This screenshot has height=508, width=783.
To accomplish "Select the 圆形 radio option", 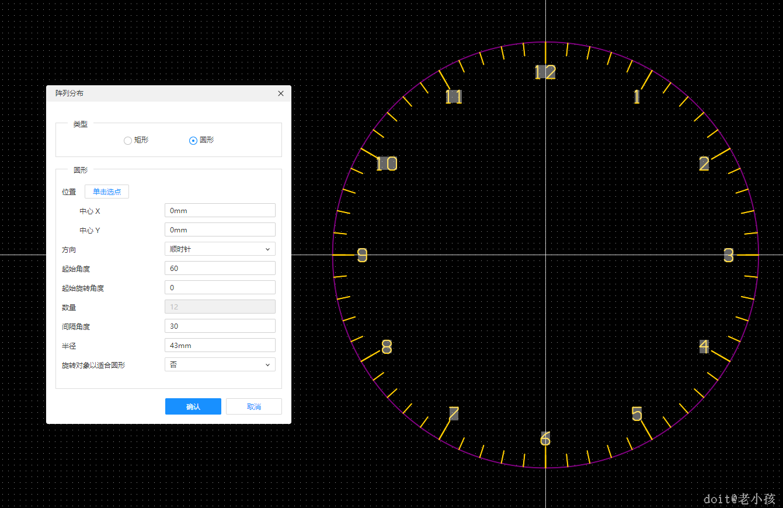I will 201,140.
